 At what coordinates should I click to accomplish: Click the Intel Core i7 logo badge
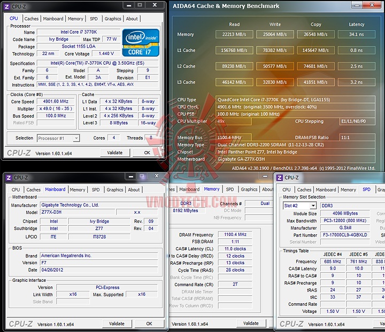(x=141, y=43)
